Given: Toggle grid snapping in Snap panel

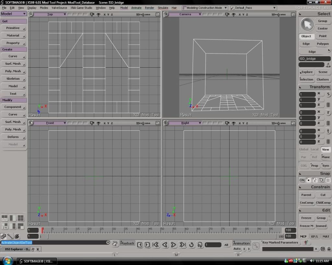Looking at the screenshot, I should [328, 180].
